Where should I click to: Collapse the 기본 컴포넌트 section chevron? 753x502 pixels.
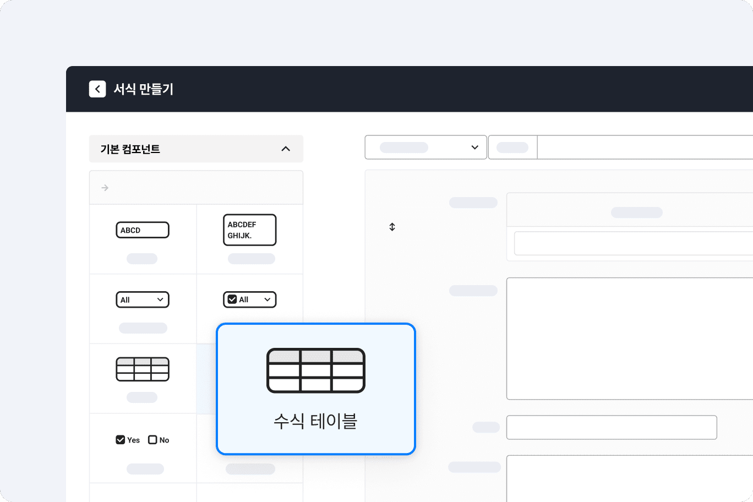point(286,149)
